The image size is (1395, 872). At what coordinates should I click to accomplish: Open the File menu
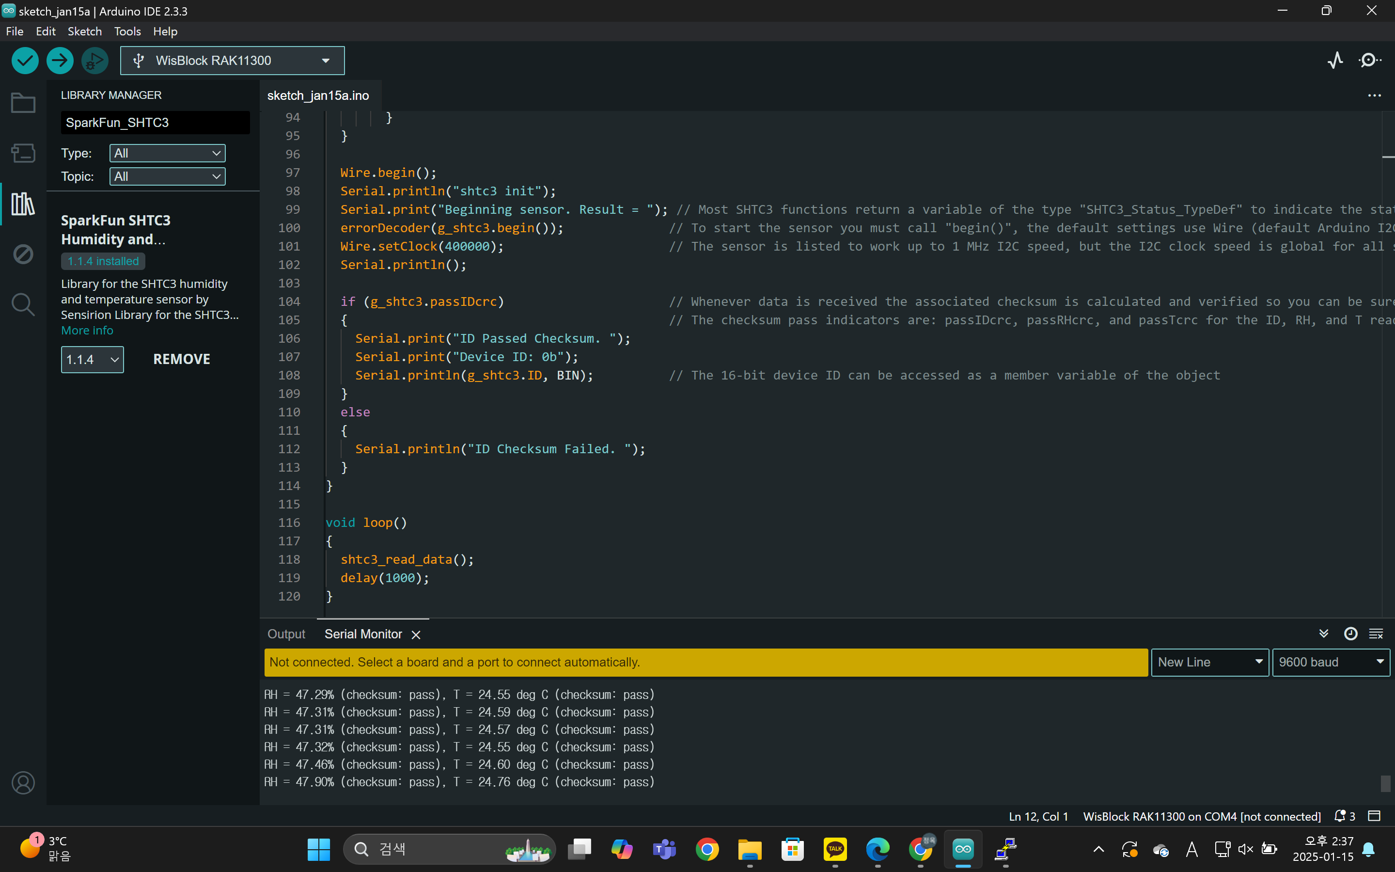click(15, 31)
